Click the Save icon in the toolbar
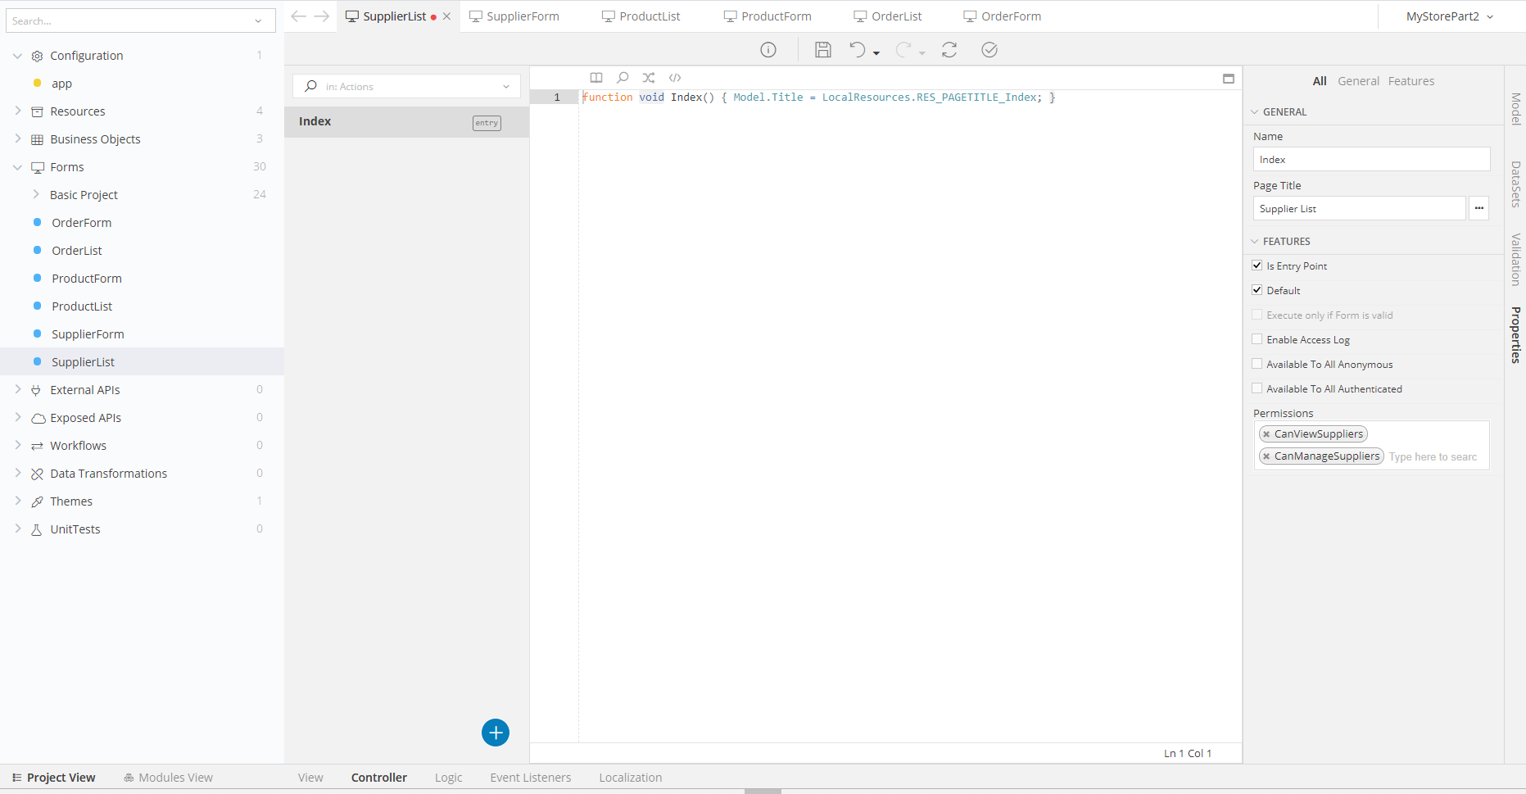The height and width of the screenshot is (794, 1526). pos(822,50)
